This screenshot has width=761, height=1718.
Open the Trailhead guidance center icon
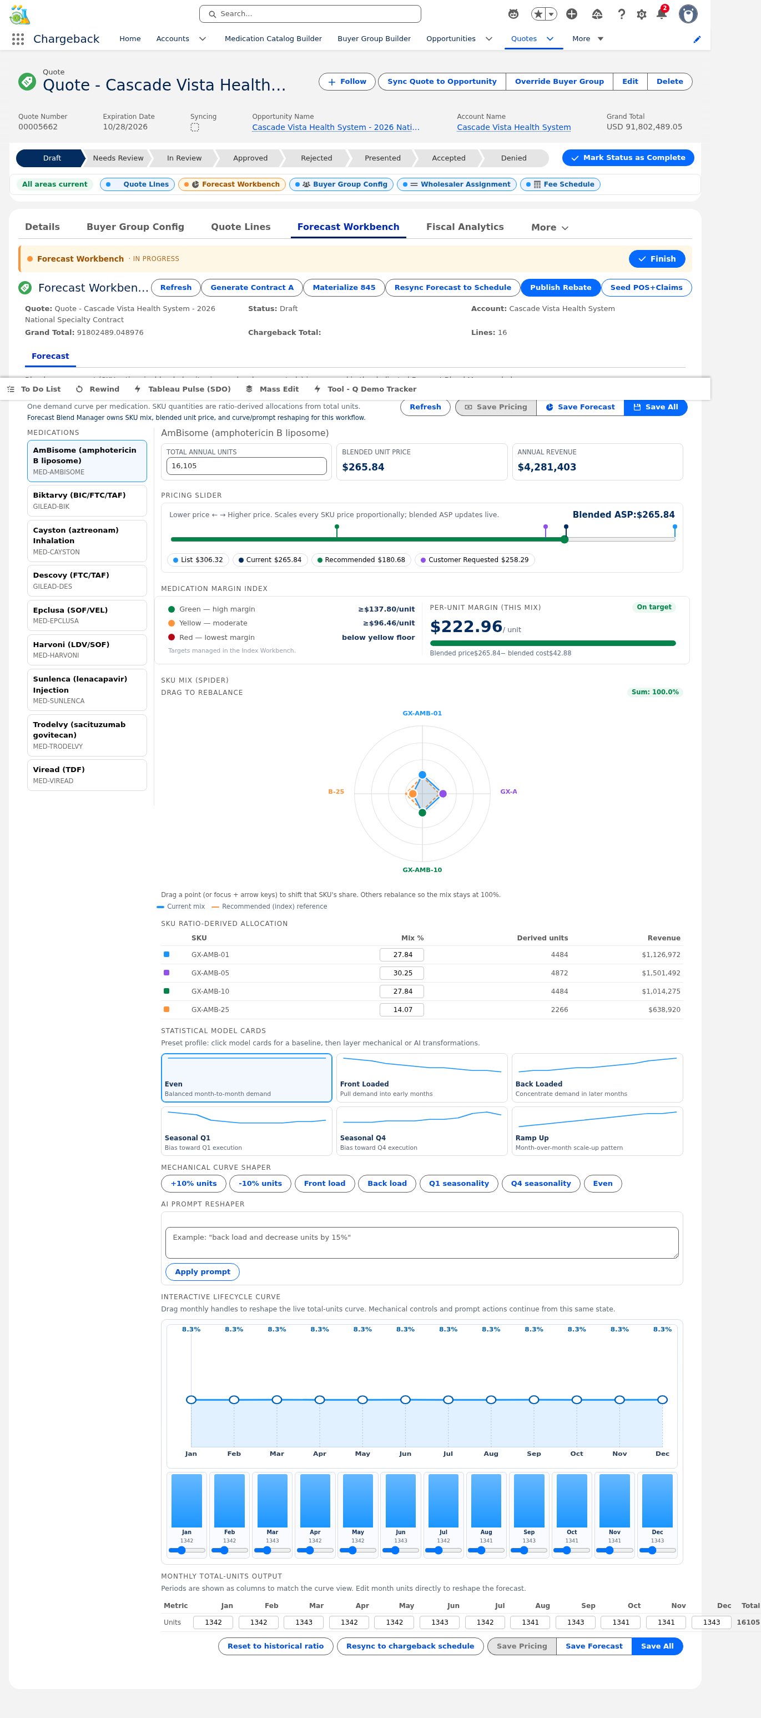click(x=597, y=14)
